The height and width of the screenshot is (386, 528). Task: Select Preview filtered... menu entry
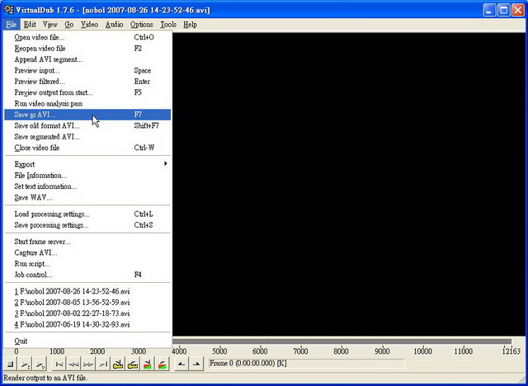coord(87,82)
